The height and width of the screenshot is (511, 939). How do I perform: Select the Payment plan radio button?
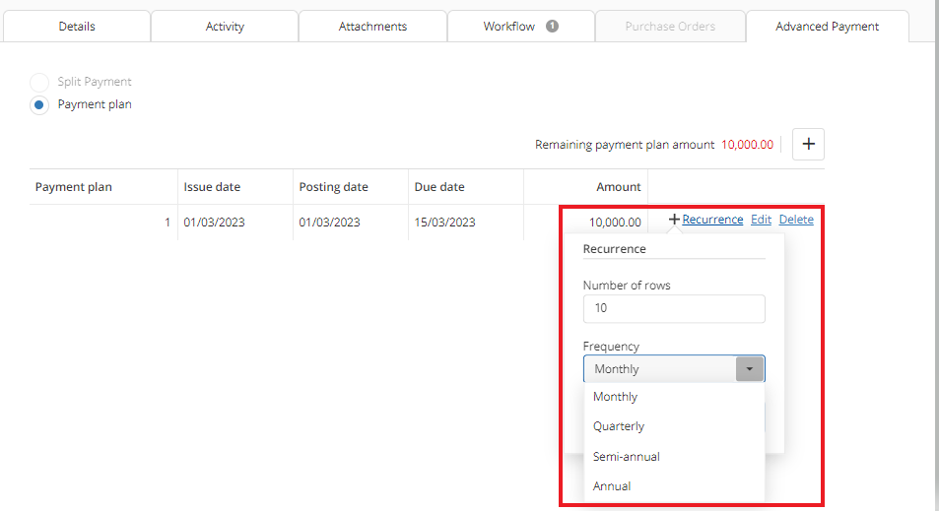click(39, 105)
